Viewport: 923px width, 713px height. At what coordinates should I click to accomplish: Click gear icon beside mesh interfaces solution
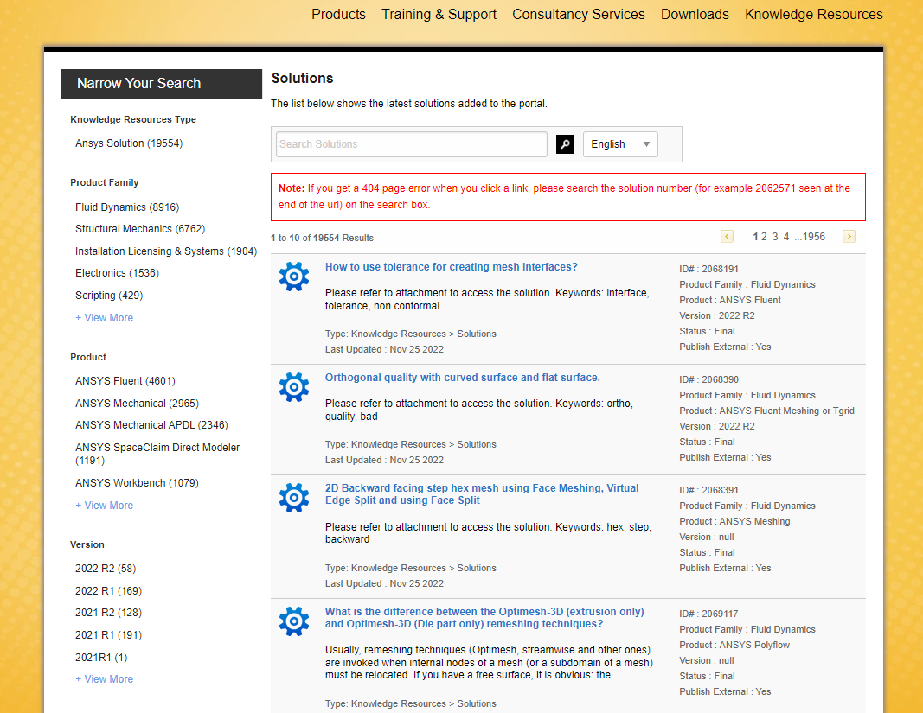coord(294,277)
